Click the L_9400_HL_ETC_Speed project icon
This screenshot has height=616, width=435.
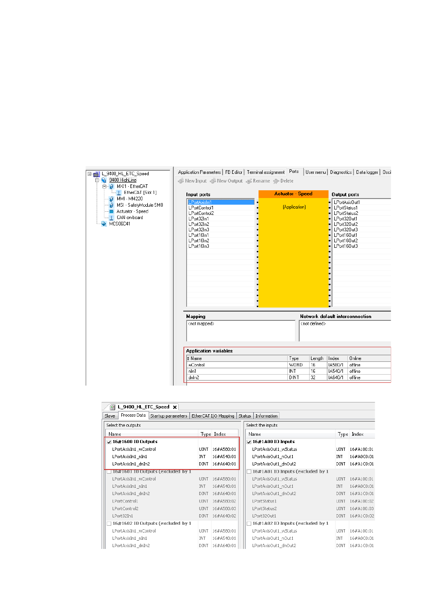(x=96, y=174)
